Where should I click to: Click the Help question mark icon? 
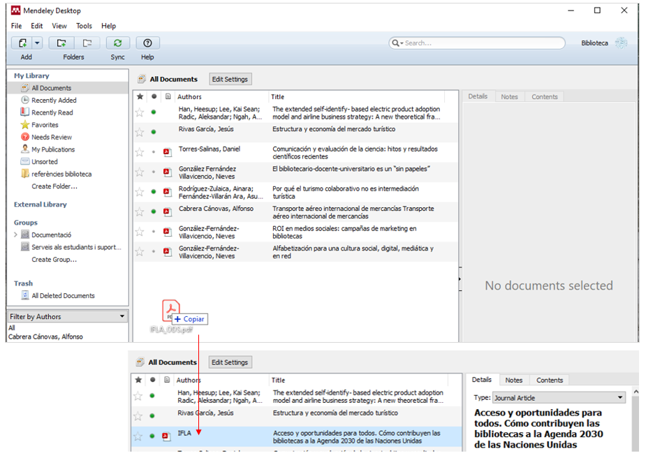pos(147,43)
